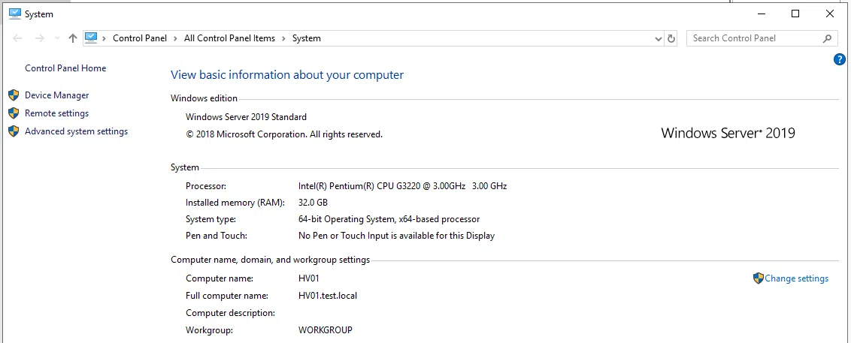The width and height of the screenshot is (851, 343).
Task: Go to All Control Panel Items breadcrumb
Action: click(x=229, y=38)
